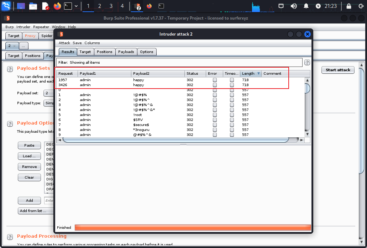Click the Start attack button
367x248 pixels.
click(x=338, y=70)
